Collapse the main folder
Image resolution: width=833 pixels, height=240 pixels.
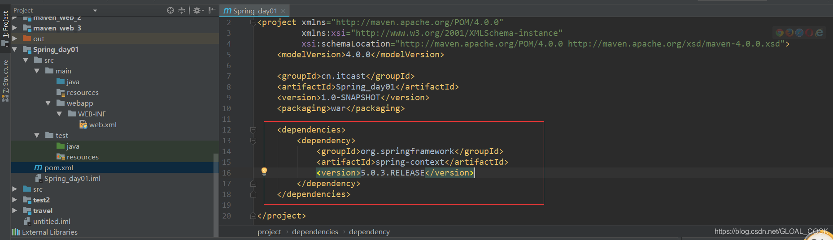pyautogui.click(x=37, y=71)
